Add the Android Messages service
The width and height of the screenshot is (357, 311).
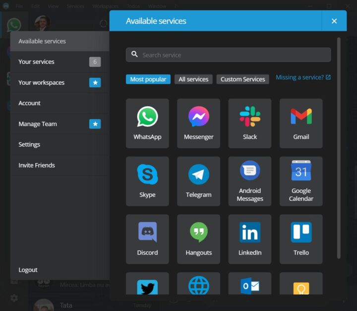250,181
